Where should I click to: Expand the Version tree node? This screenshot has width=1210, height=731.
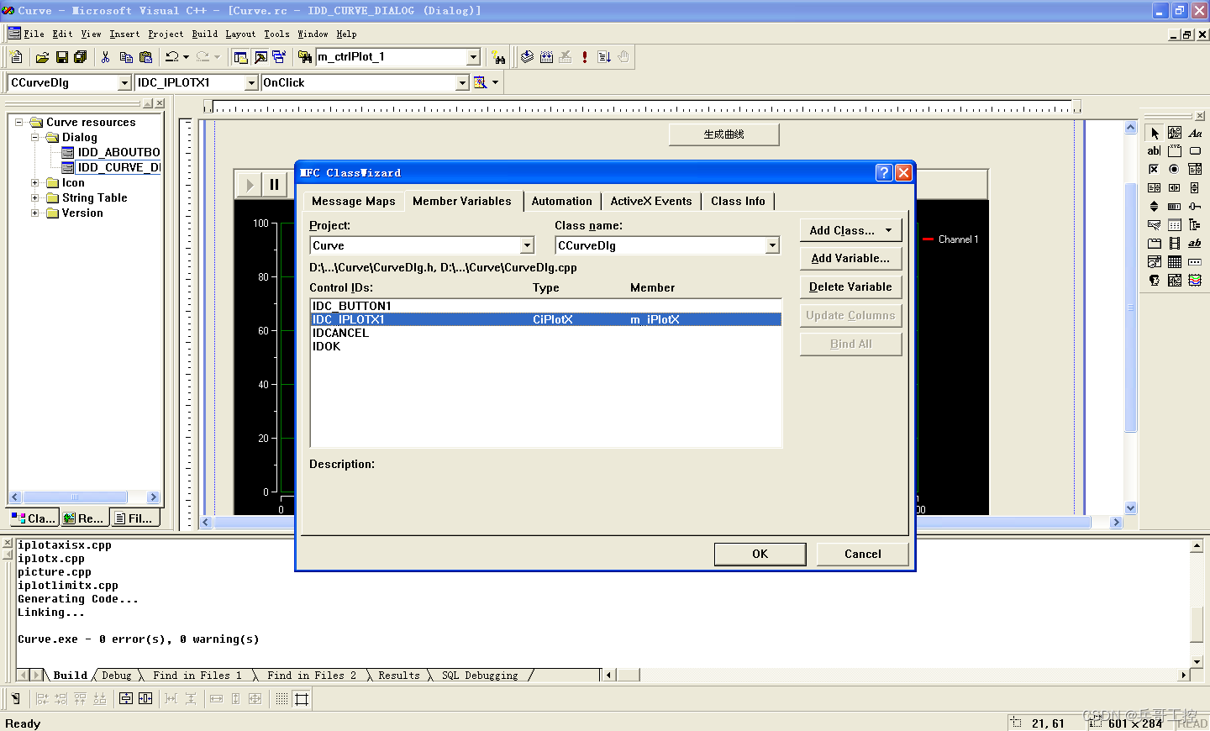[35, 213]
